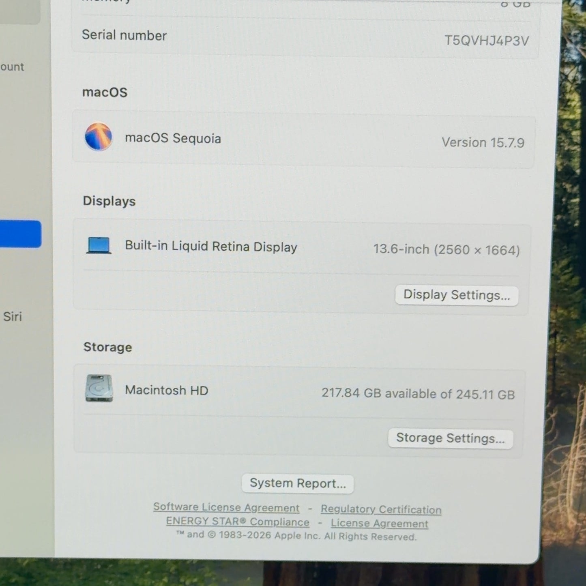This screenshot has height=586, width=586.
Task: Select the highlighted blue sidebar item
Action: coord(20,234)
